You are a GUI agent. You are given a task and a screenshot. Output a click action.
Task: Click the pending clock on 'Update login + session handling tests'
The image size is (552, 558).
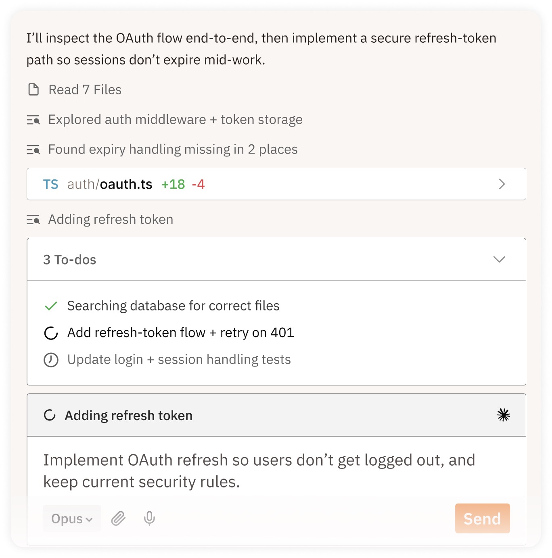coord(50,359)
